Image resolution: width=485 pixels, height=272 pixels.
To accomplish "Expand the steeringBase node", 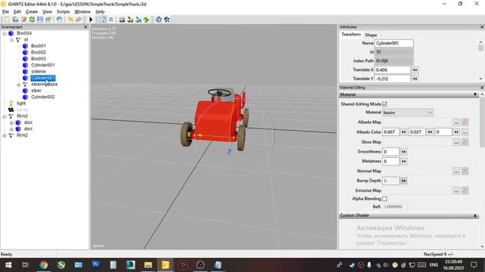I will click(18, 85).
